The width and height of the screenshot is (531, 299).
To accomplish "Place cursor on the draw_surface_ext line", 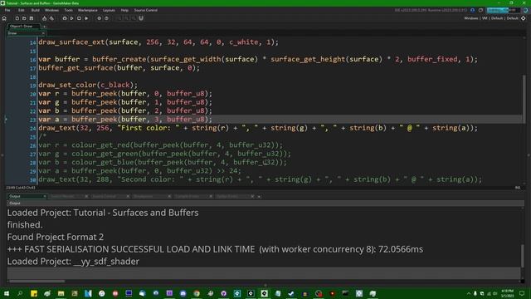I will [158, 42].
